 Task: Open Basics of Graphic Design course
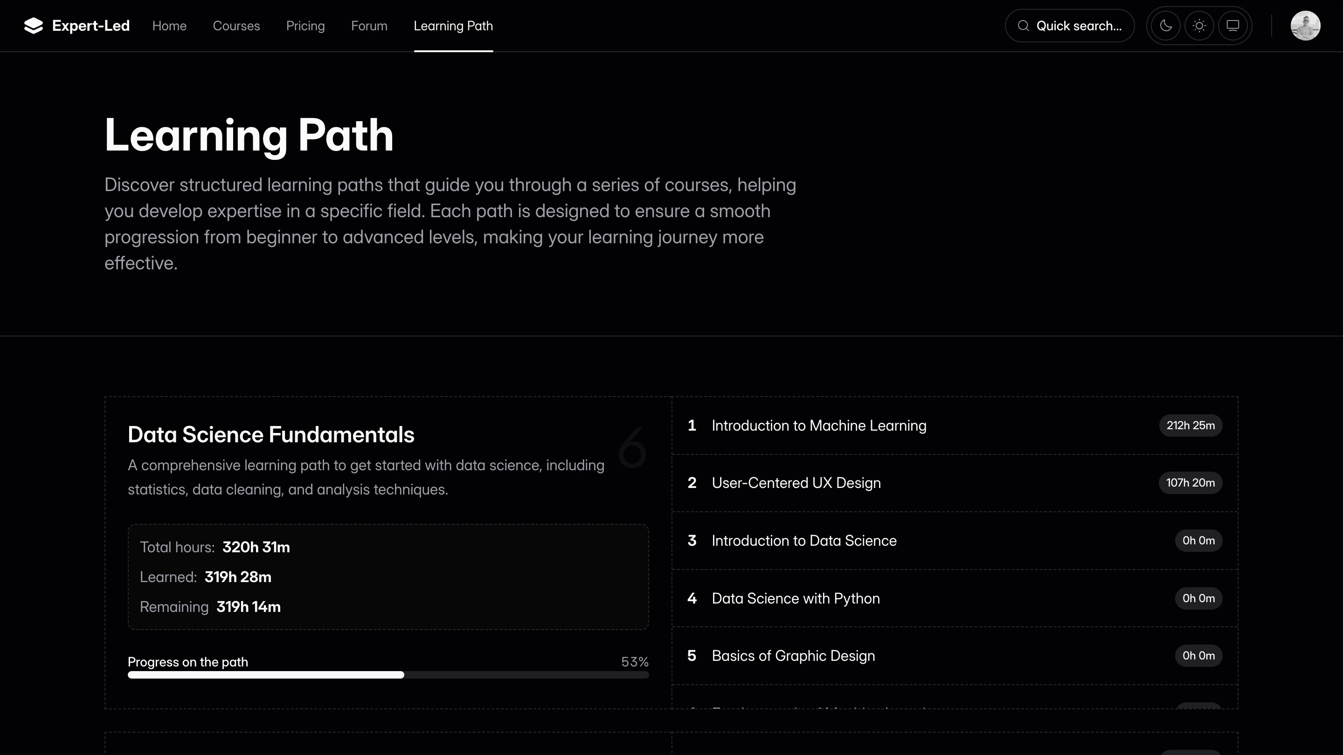point(793,656)
